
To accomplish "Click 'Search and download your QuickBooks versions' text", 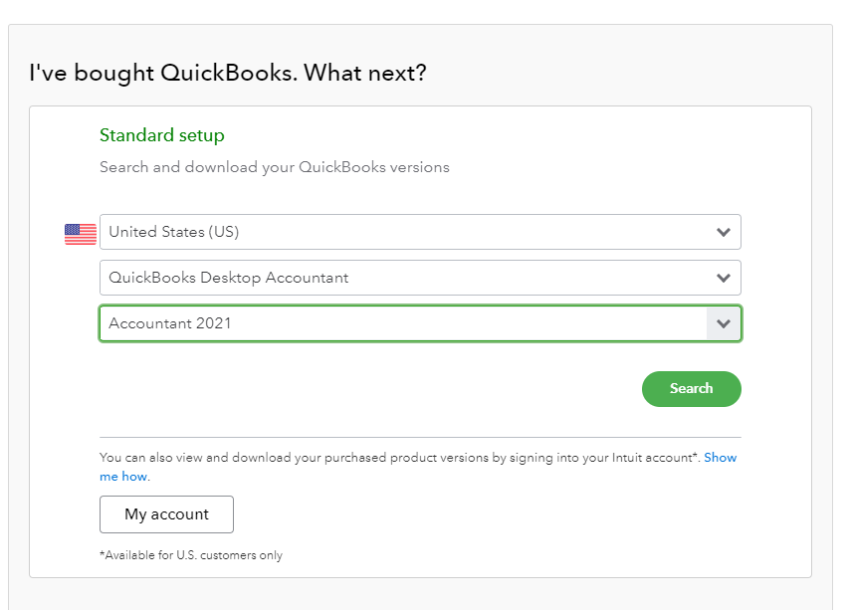I will pyautogui.click(x=274, y=167).
